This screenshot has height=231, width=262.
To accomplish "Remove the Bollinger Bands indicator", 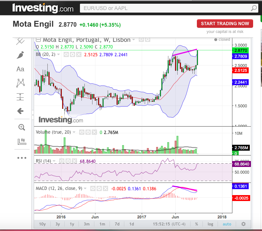I will click(79, 54).
